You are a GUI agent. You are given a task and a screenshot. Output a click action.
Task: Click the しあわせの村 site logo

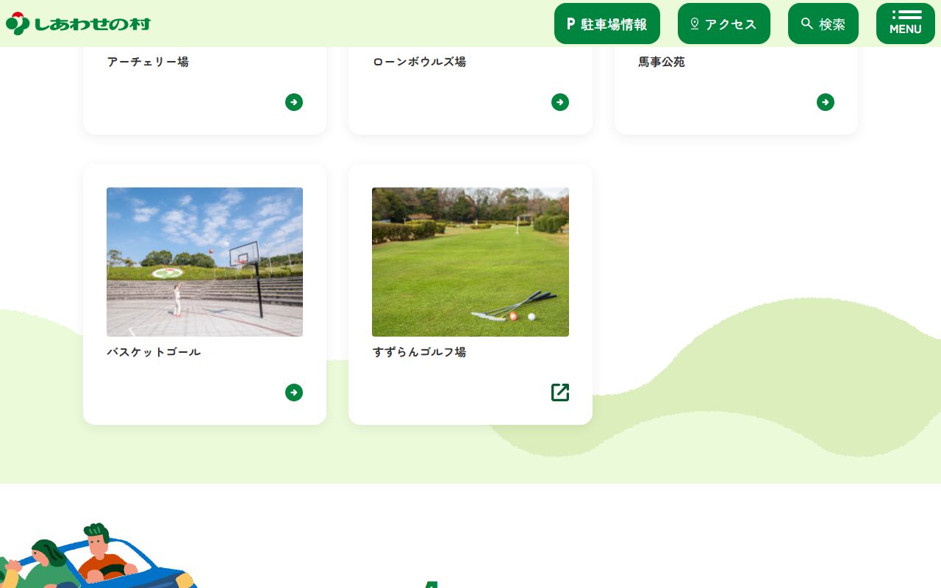point(78,24)
